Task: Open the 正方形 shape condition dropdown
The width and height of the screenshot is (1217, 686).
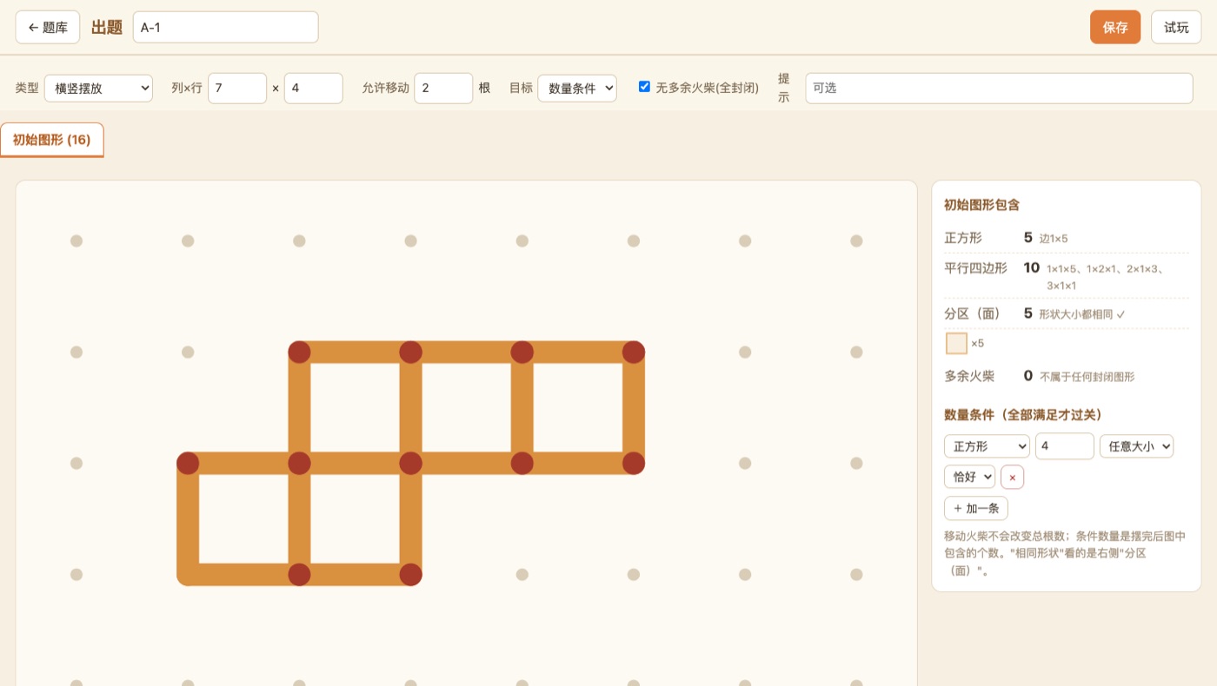Action: pos(987,446)
